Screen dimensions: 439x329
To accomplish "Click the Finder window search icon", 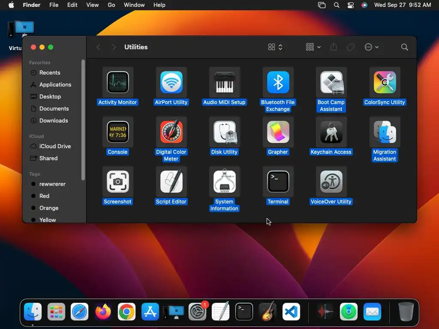I will [405, 47].
